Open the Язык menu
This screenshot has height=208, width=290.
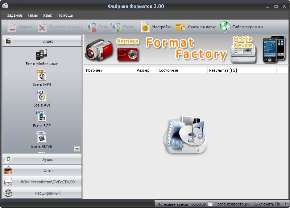click(x=47, y=15)
